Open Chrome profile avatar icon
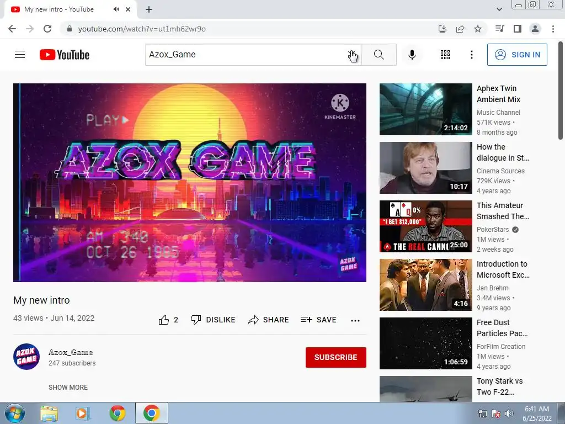This screenshot has width=565, height=424. point(535,29)
